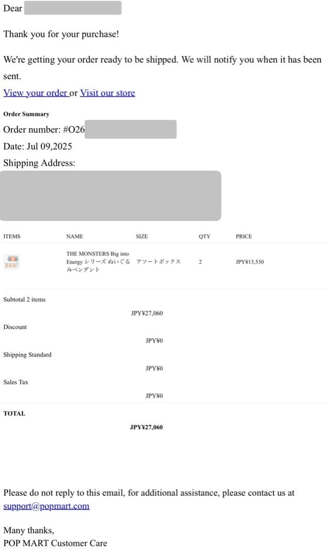Select THE MONSTERS Big into Energy product name

click(98, 261)
